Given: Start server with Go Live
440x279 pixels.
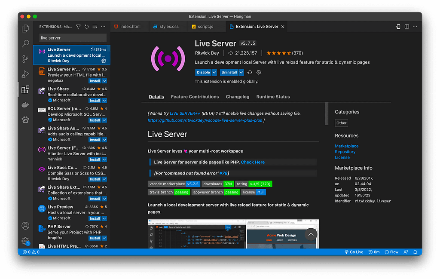Looking at the screenshot, I should point(354,252).
